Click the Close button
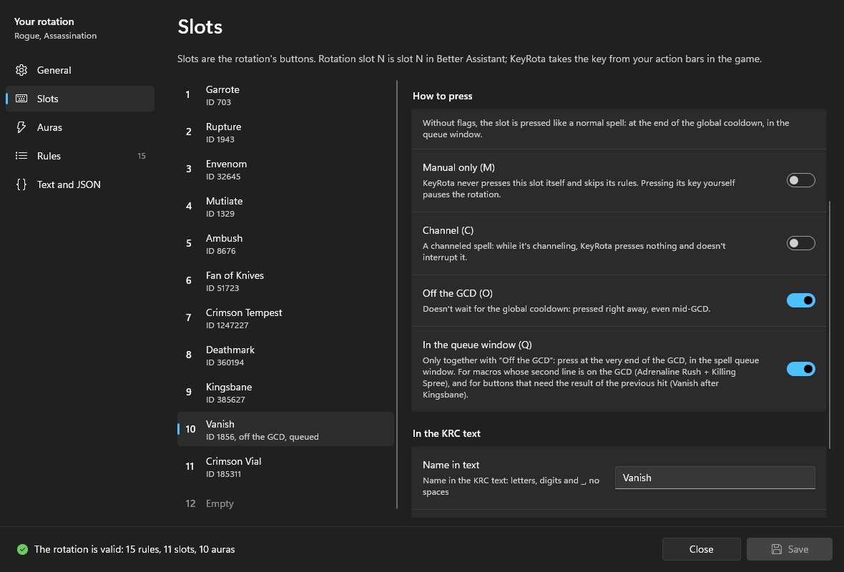This screenshot has height=572, width=844. click(x=702, y=549)
